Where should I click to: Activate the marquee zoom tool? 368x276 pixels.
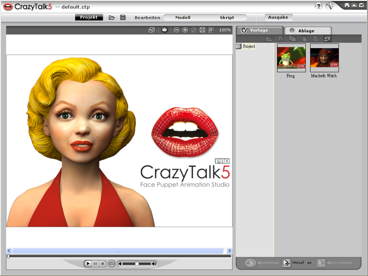click(x=211, y=30)
